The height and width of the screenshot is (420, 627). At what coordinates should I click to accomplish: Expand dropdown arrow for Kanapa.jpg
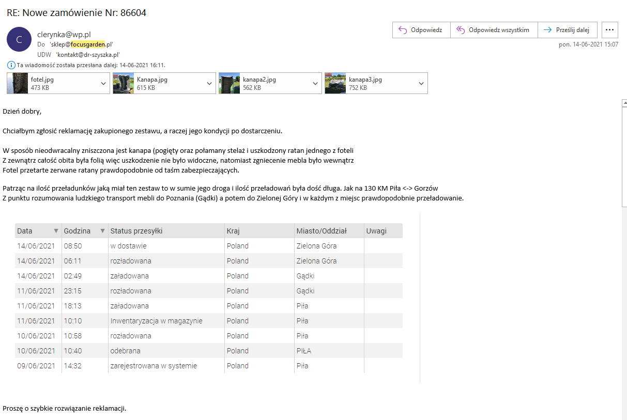(x=209, y=84)
